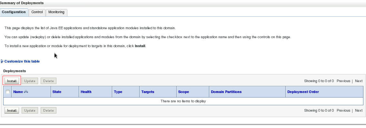This screenshot has height=128, width=366.
Task: Click the bottom Next pagination link
Action: click(x=359, y=110)
